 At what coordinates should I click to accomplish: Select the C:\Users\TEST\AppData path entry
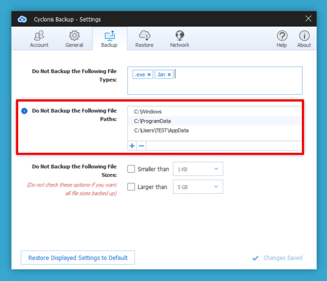tap(161, 131)
